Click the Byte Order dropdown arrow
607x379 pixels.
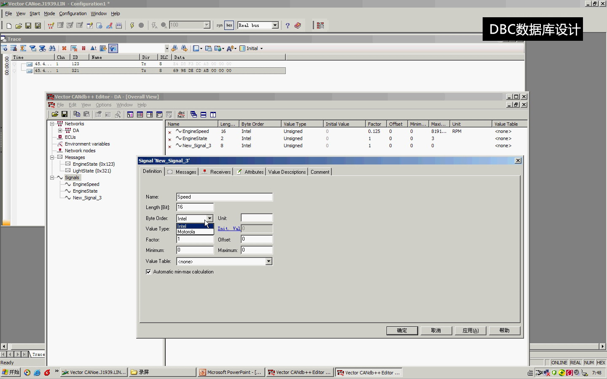(x=209, y=218)
